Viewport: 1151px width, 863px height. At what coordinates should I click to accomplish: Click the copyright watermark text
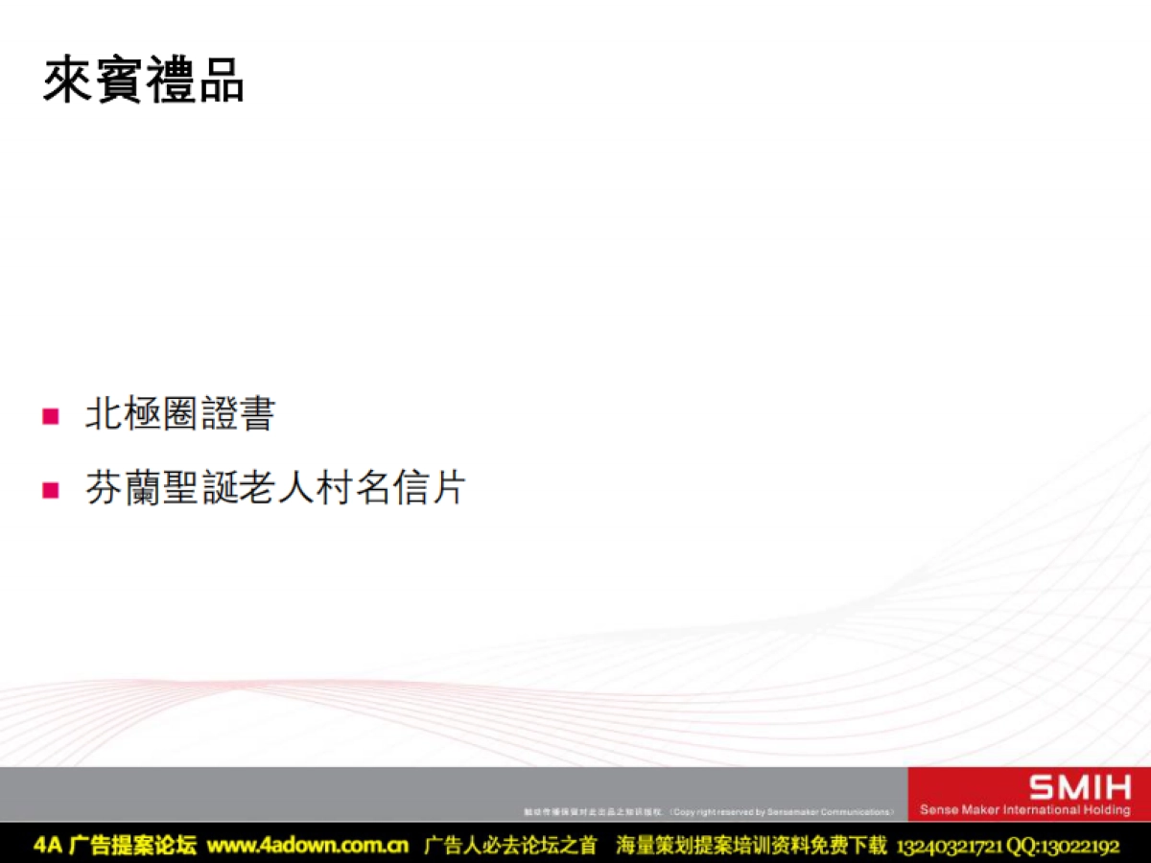pyautogui.click(x=710, y=808)
